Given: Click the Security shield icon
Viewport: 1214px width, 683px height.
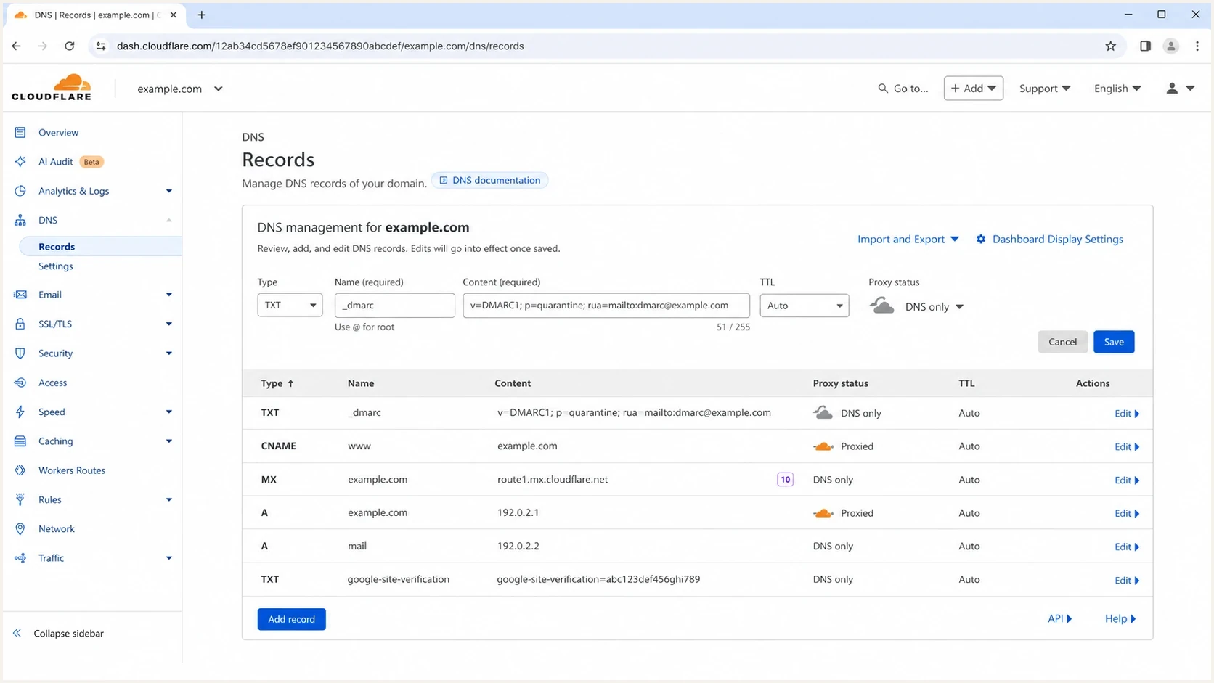Looking at the screenshot, I should click(20, 353).
